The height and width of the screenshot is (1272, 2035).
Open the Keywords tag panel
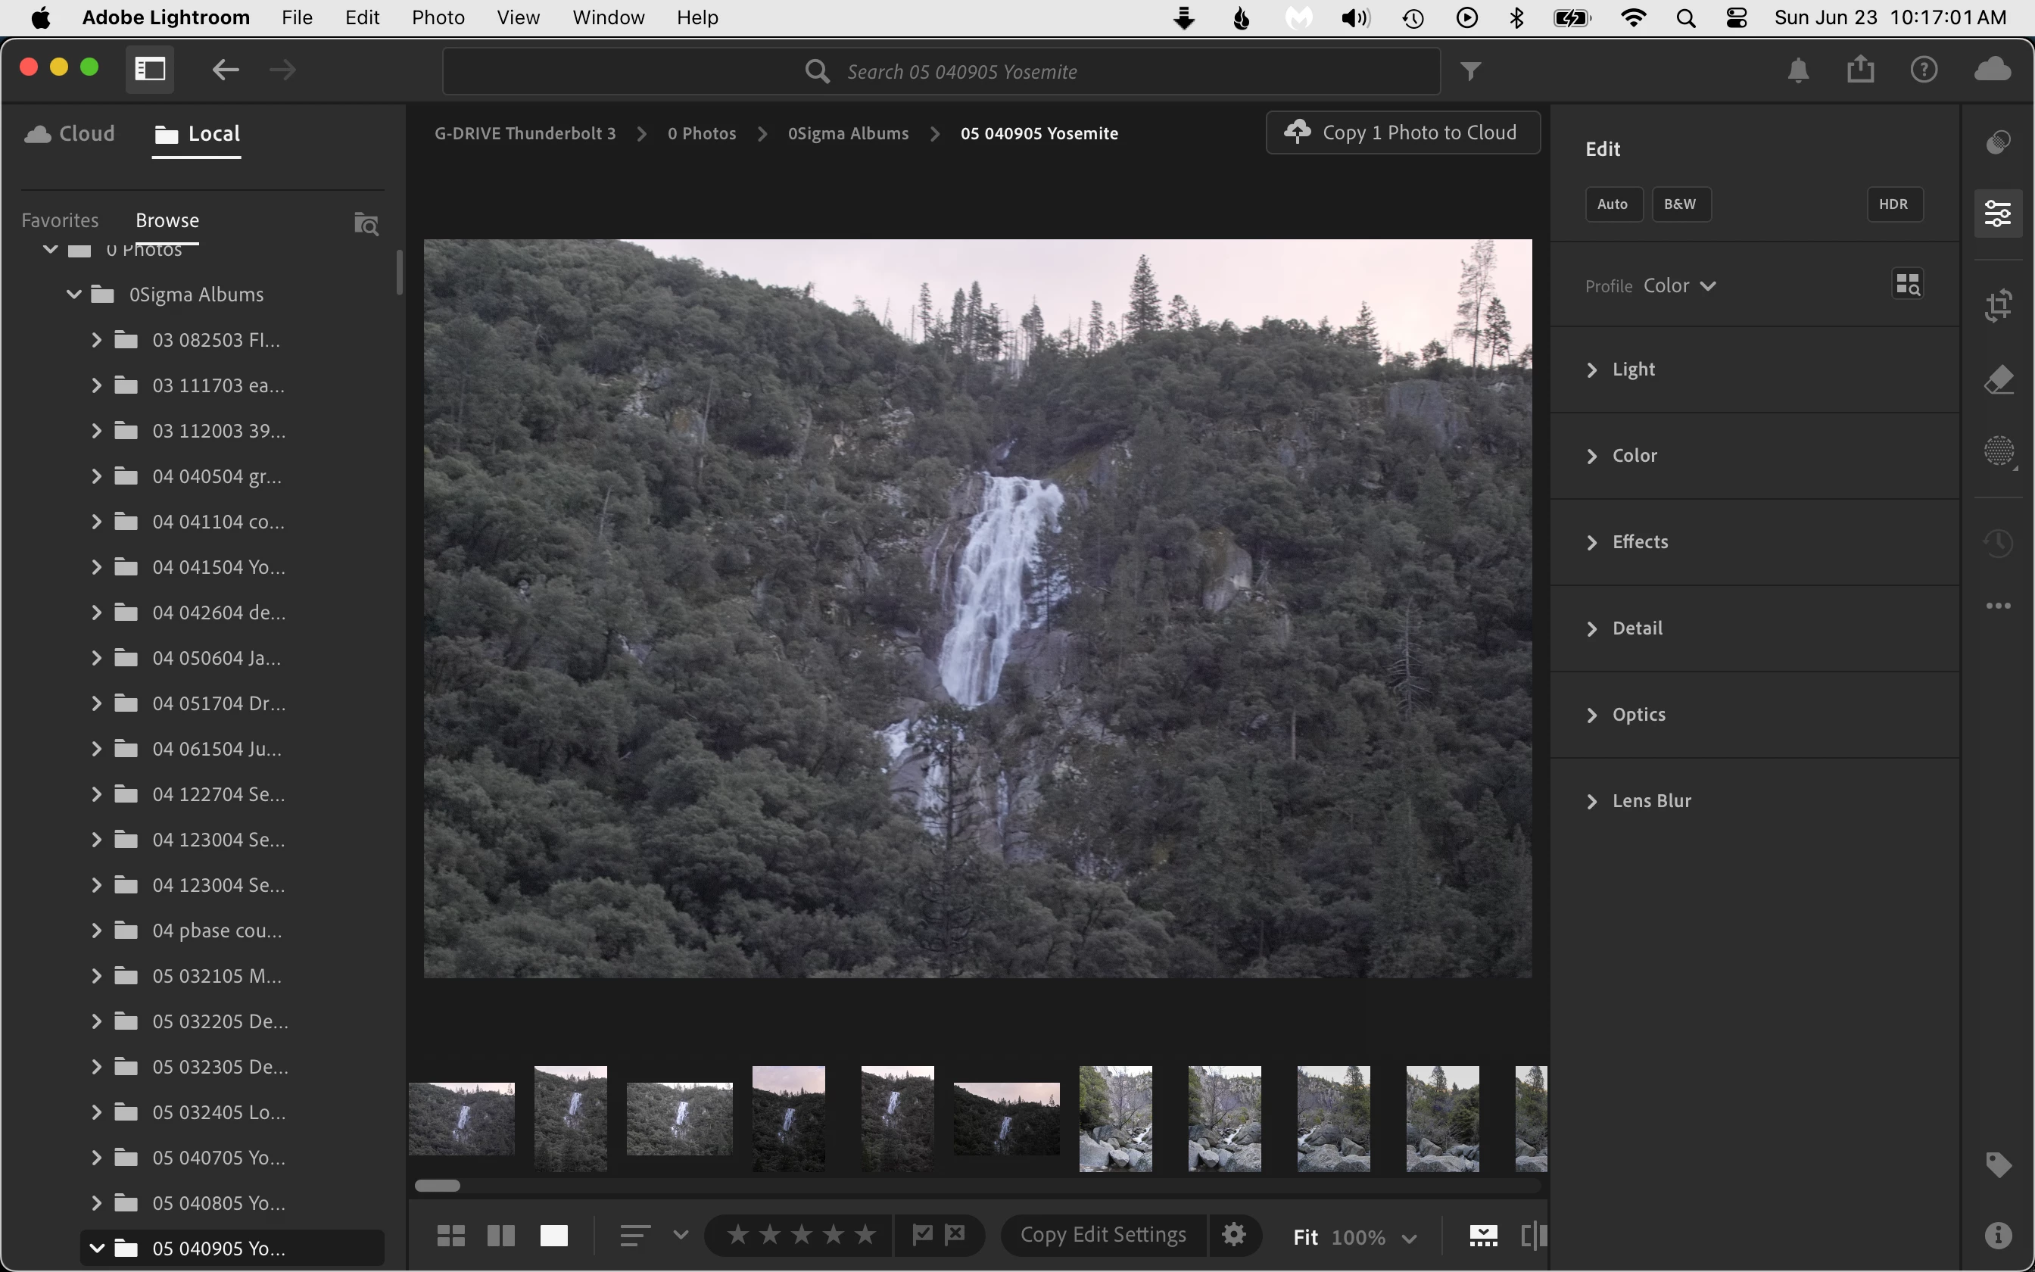coord(1998,1165)
